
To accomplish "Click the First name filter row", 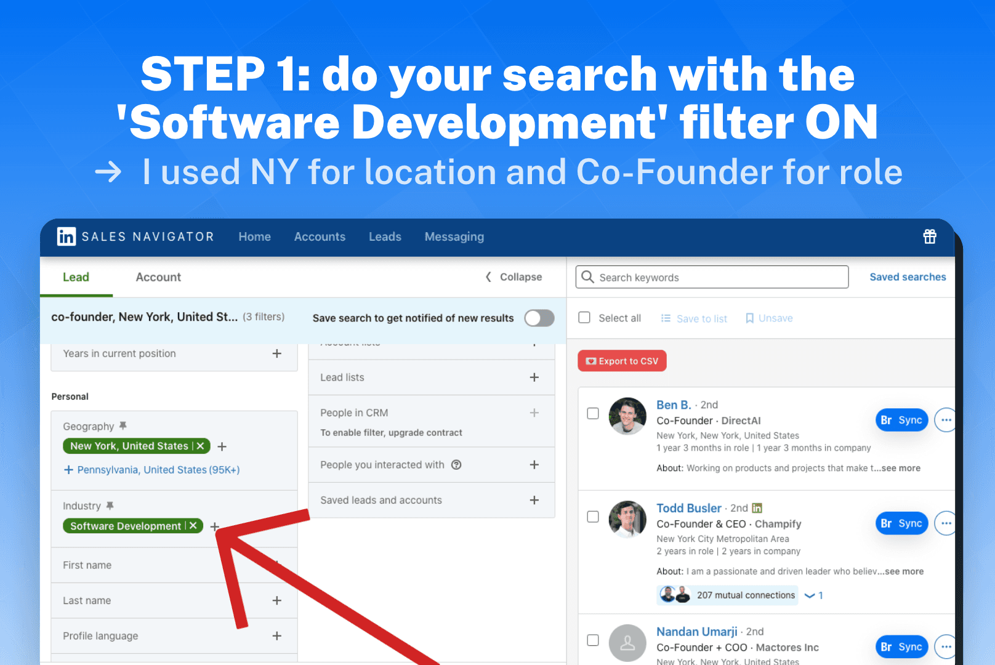I will click(174, 565).
